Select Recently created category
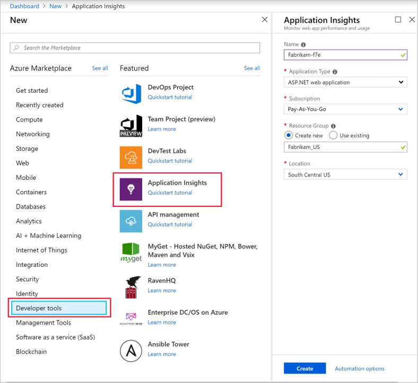The height and width of the screenshot is (383, 418). 40,105
